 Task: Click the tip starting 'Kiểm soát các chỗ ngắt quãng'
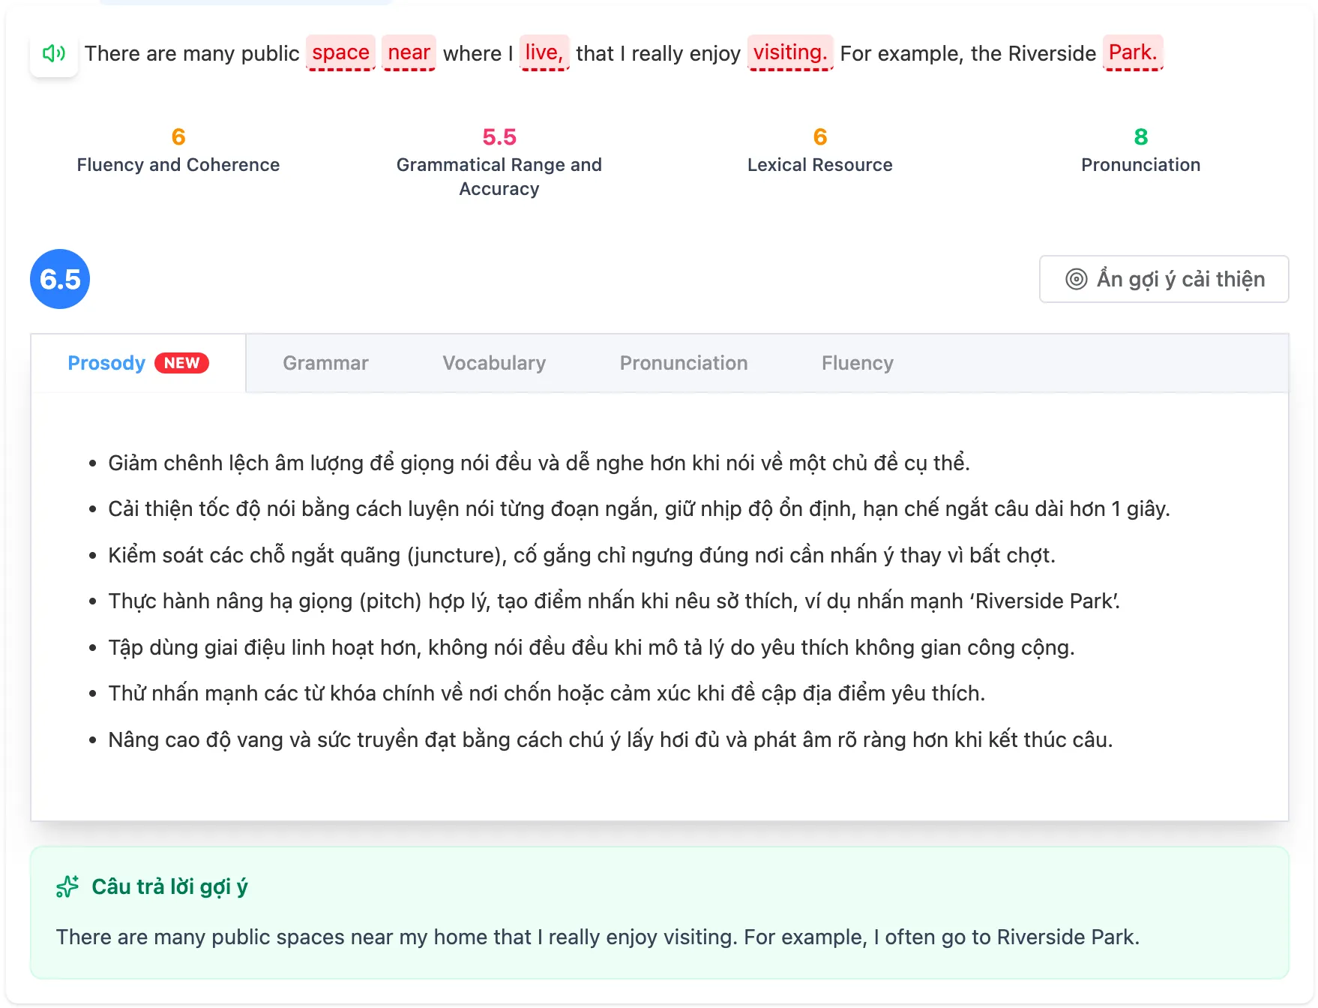click(582, 555)
